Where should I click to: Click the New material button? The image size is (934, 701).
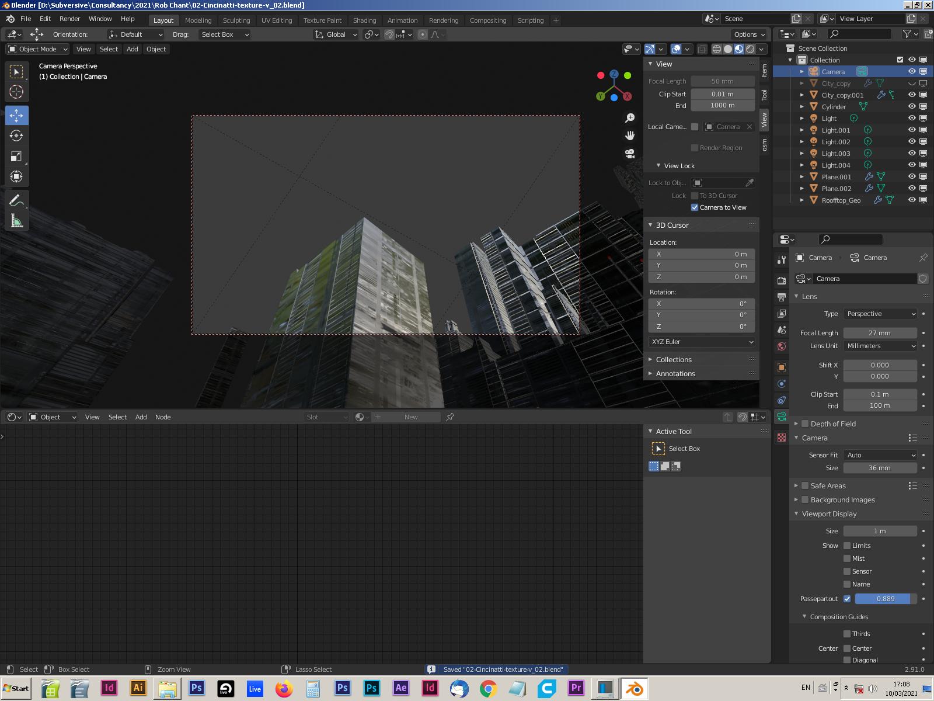click(411, 417)
